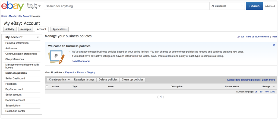Click the Type column header
278x119 pixels.
[x=75, y=86]
